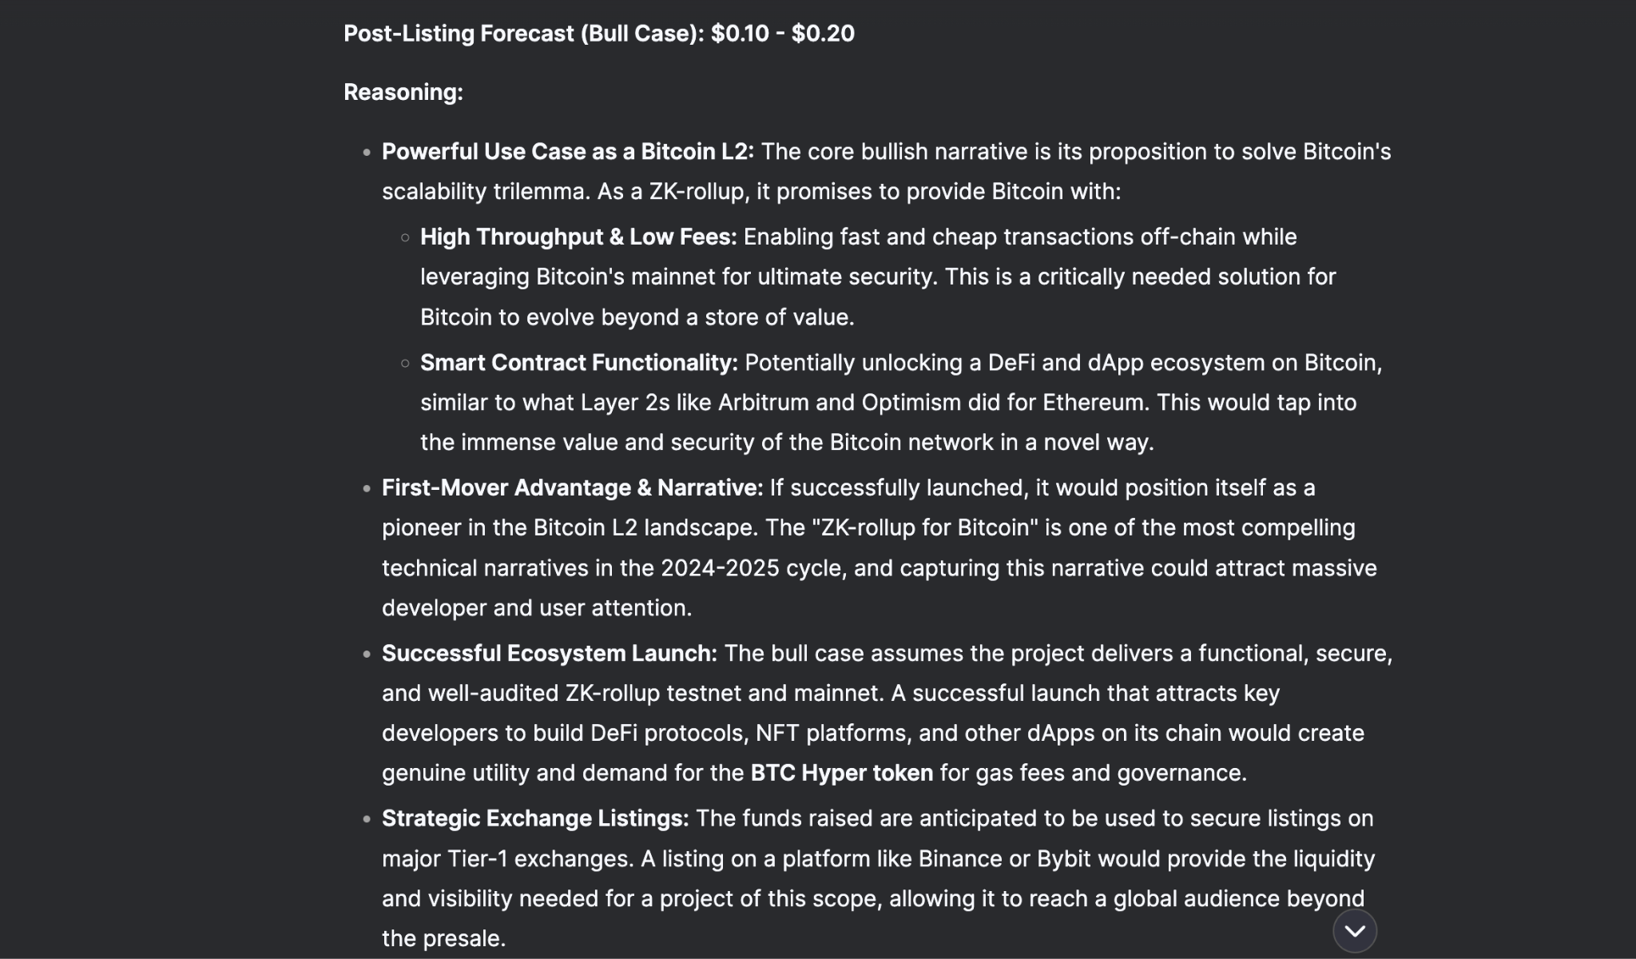
Task: Click 'Powerful Use Case as a Bitcoin L2:' text
Action: 568,152
